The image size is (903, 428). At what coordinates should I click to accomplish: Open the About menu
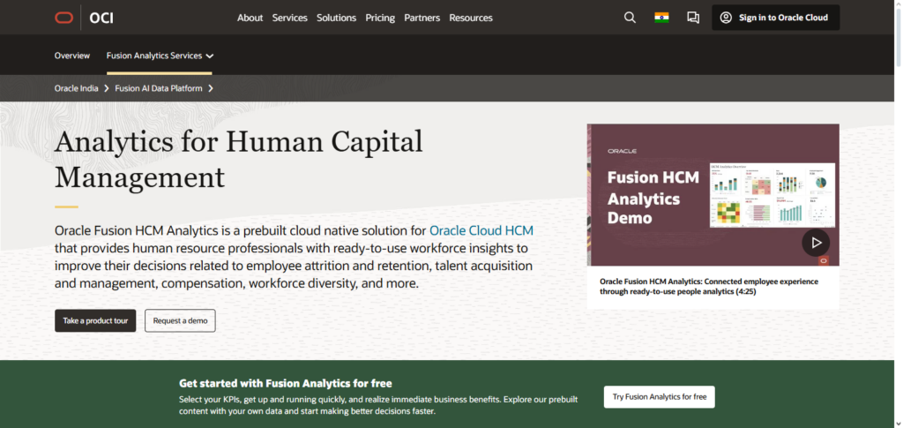[x=250, y=18]
